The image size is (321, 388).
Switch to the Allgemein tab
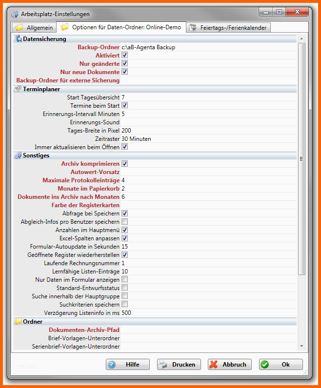coord(34,28)
